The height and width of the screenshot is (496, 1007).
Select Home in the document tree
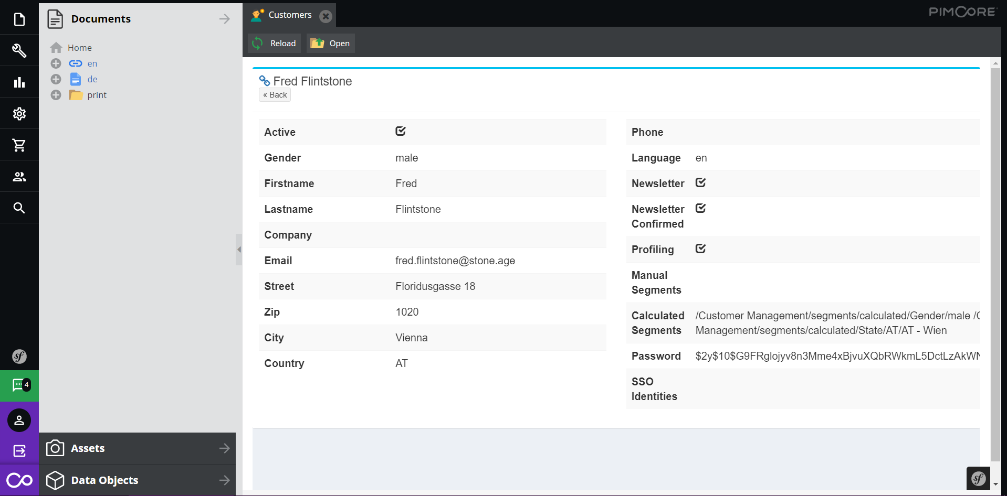pyautogui.click(x=80, y=48)
